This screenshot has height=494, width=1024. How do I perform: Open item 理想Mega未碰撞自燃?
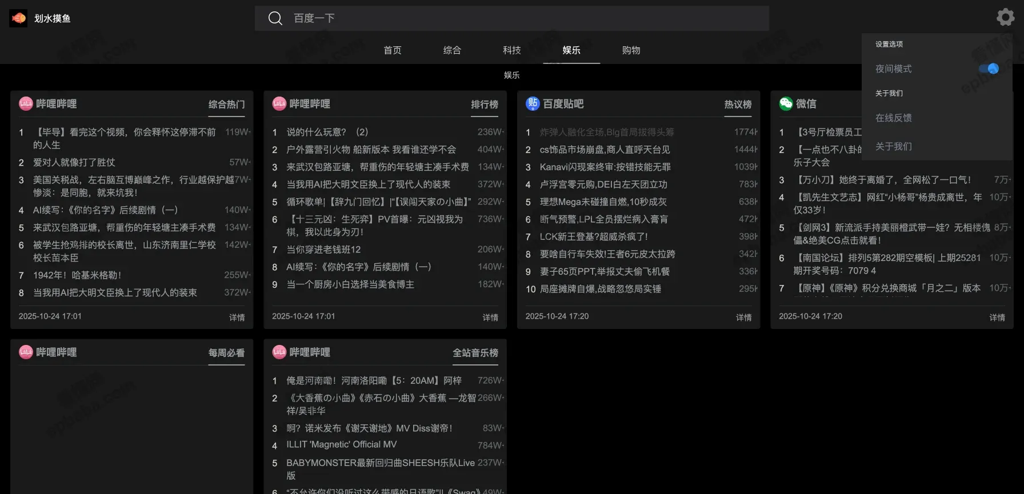[x=603, y=202]
